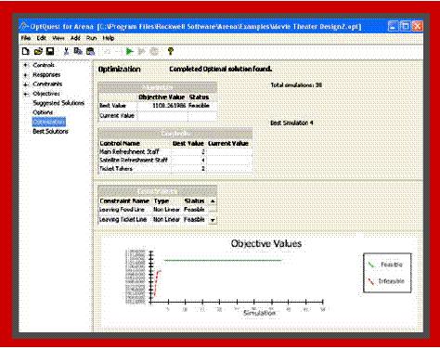
Task: Open the Edit menu
Action: tap(42, 38)
